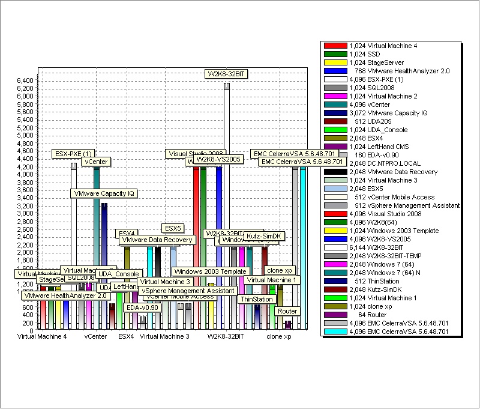Click the 'Kutz-SimDK' data label
480x409 pixels.
click(264, 236)
